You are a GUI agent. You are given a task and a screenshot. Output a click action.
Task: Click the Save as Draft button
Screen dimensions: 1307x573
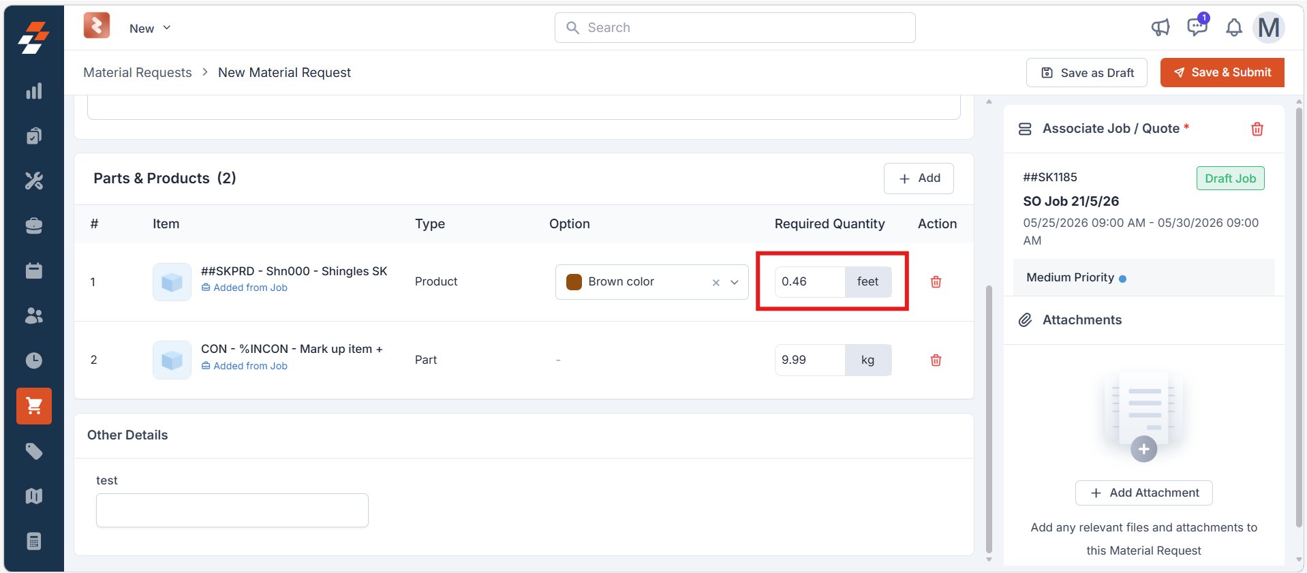tap(1087, 72)
